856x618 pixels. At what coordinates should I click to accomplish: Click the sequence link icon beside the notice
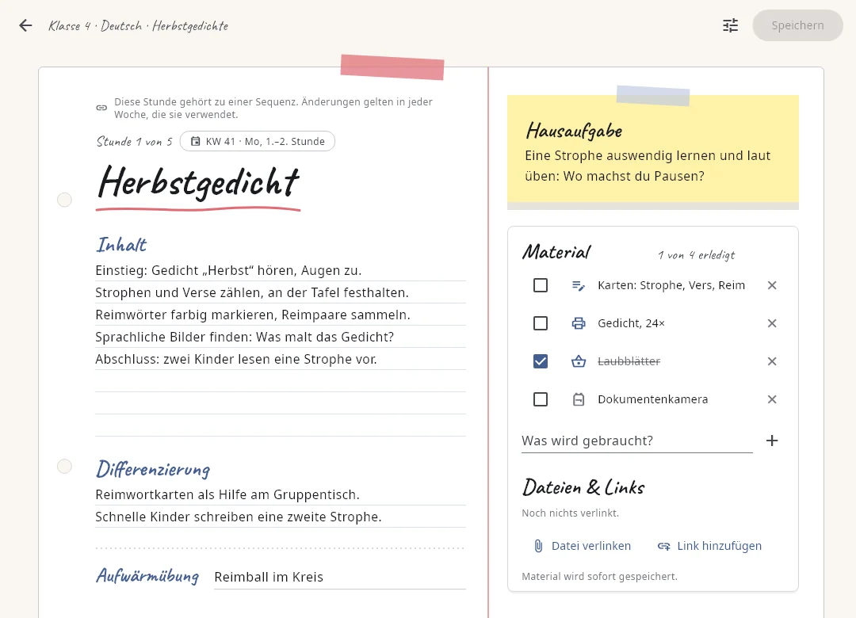pyautogui.click(x=101, y=108)
